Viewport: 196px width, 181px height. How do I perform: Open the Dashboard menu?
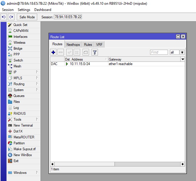pyautogui.click(x=43, y=10)
